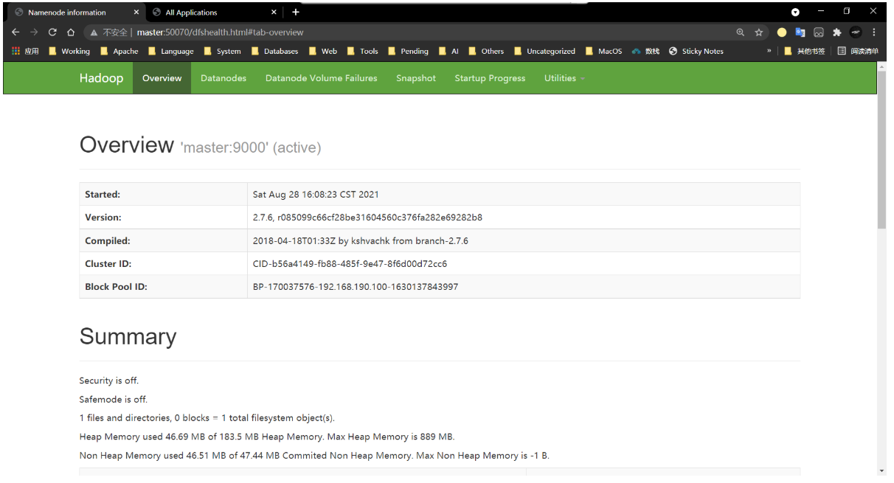Open Datanode Volume Failures page
This screenshot has width=894, height=483.
[321, 78]
